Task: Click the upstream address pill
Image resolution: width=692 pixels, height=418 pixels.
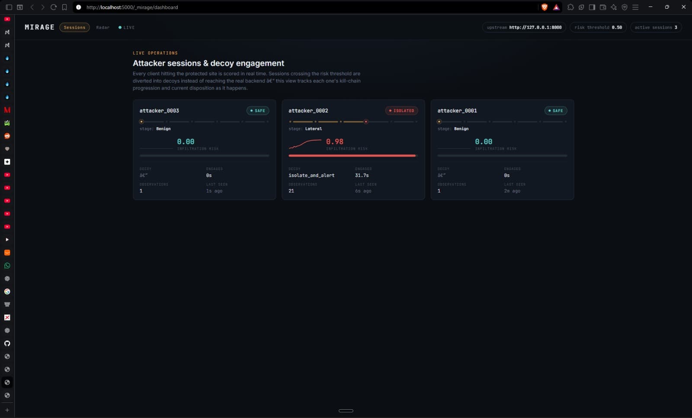Action: [524, 27]
